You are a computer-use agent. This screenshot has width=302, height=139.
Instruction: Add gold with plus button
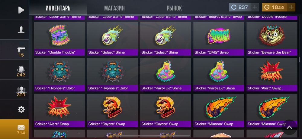(x=291, y=7)
